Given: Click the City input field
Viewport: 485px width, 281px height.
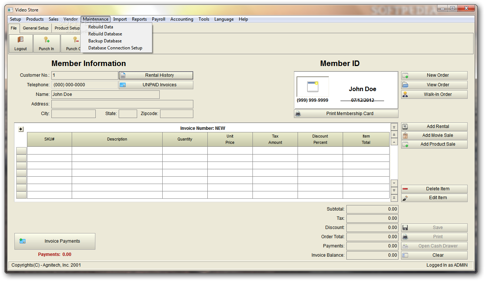Looking at the screenshot, I should pos(74,114).
